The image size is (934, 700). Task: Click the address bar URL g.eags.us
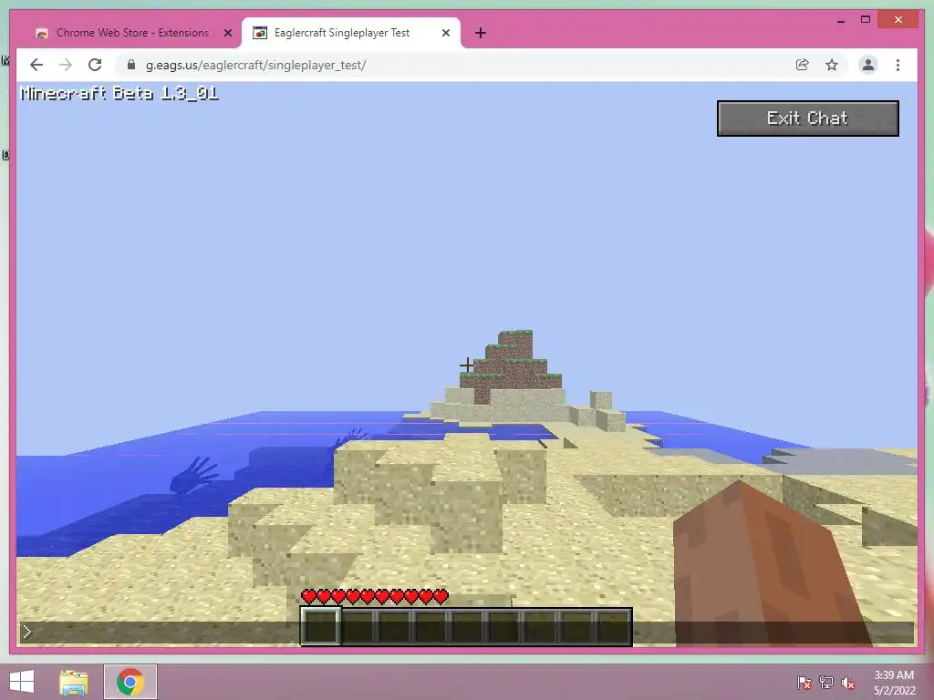(255, 65)
